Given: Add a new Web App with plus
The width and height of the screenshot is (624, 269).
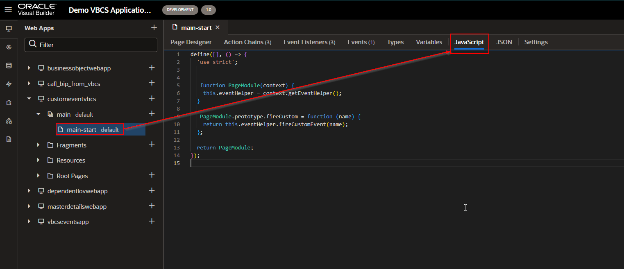Looking at the screenshot, I should click(x=154, y=27).
